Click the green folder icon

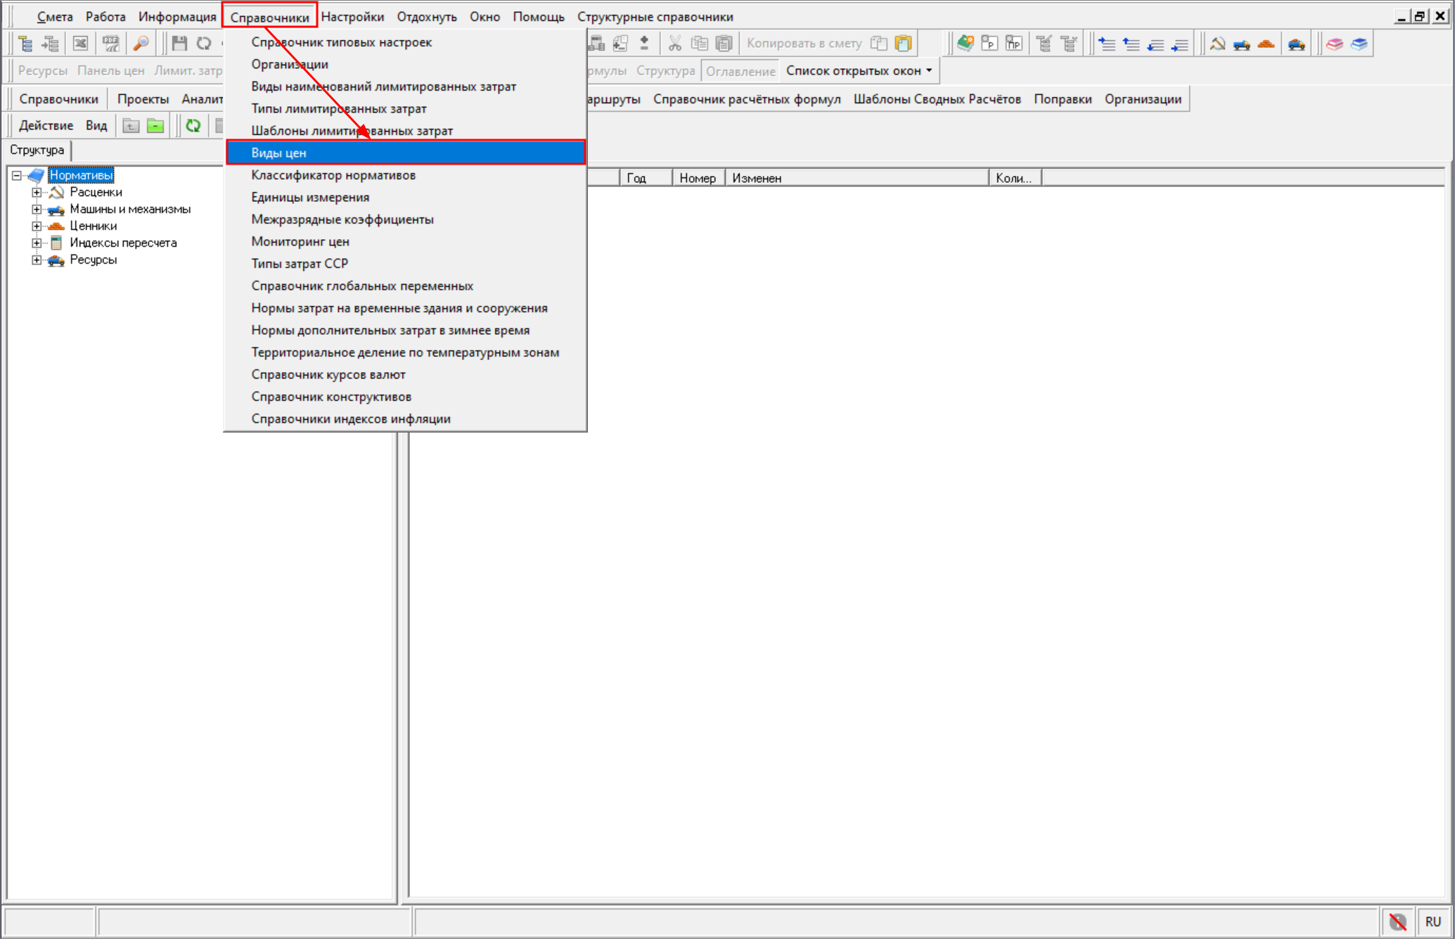click(x=155, y=126)
